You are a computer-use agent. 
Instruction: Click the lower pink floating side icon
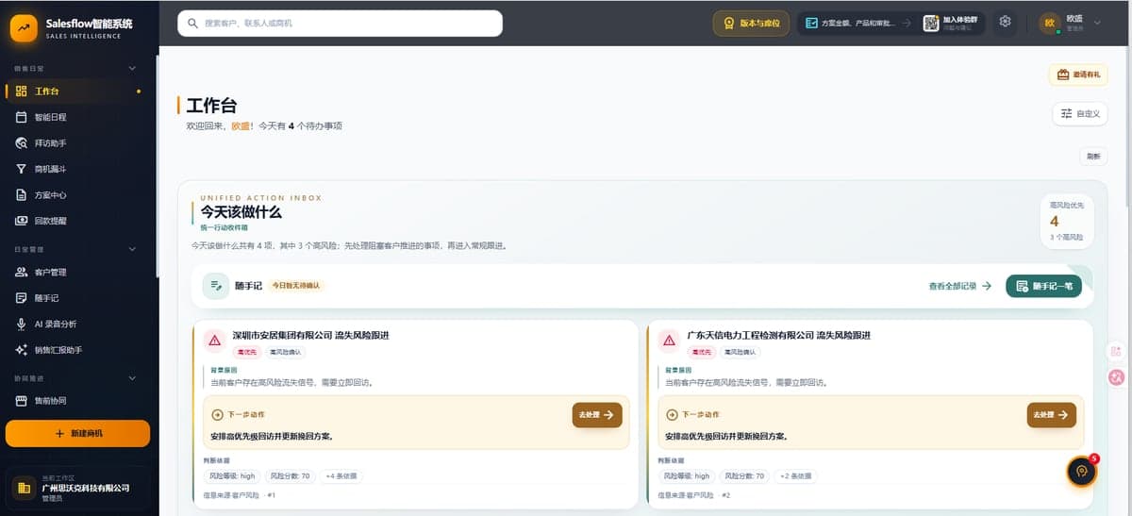click(1117, 376)
